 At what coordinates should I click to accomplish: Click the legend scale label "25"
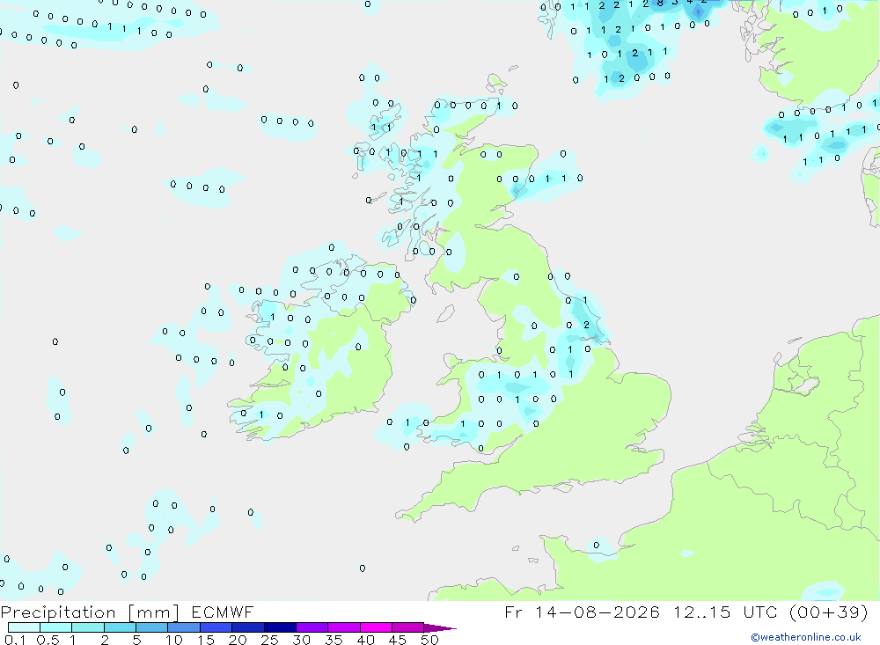pos(269,640)
